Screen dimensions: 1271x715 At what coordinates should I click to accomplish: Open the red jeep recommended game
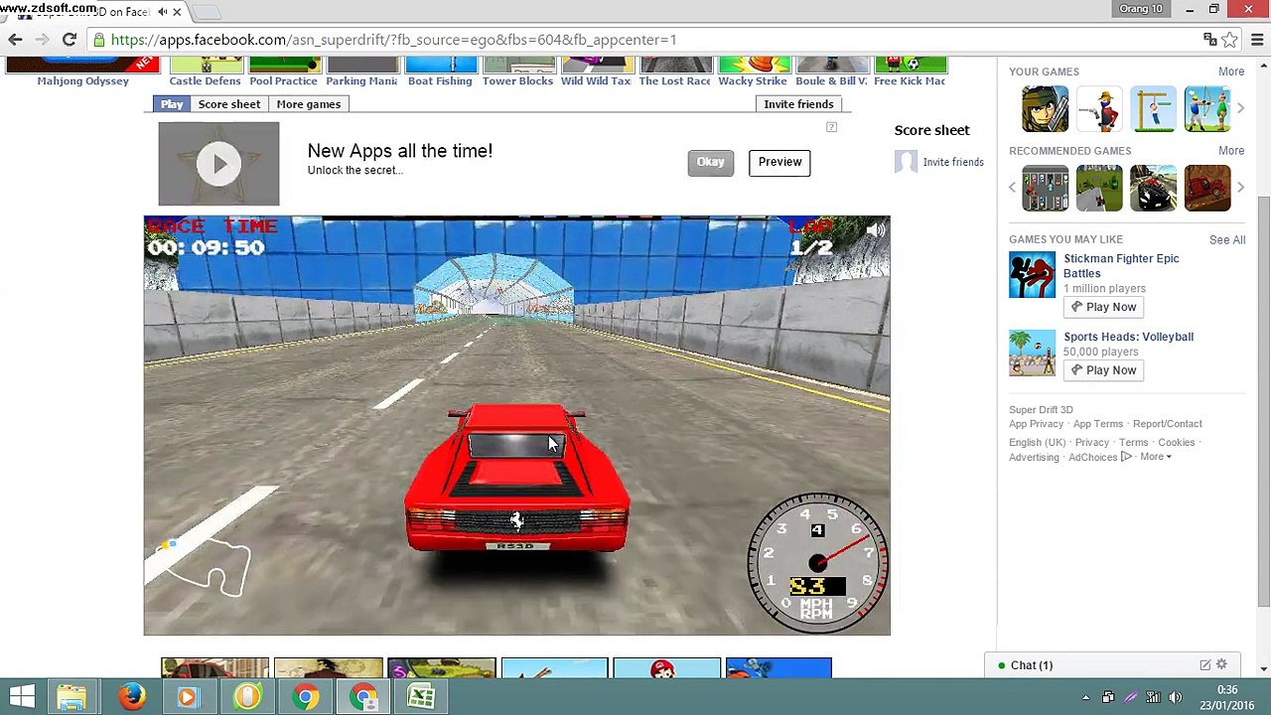(x=1206, y=188)
